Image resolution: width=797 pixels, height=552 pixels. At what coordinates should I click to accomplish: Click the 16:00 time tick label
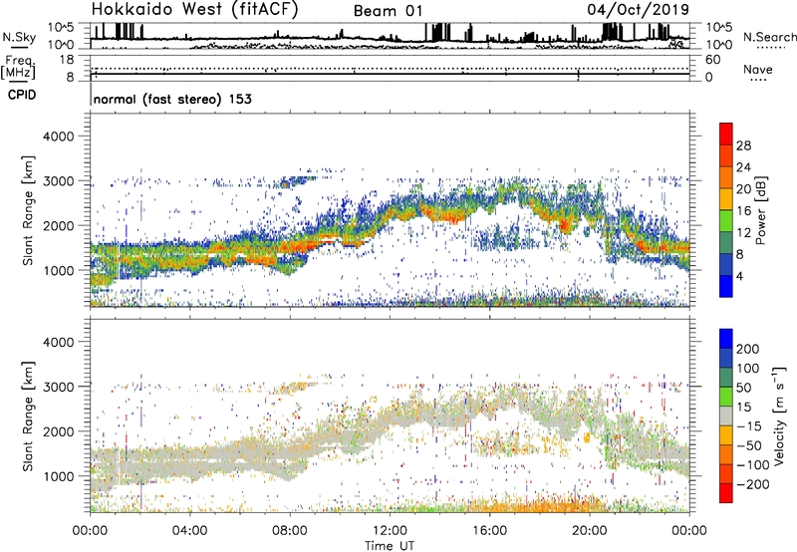[x=489, y=531]
